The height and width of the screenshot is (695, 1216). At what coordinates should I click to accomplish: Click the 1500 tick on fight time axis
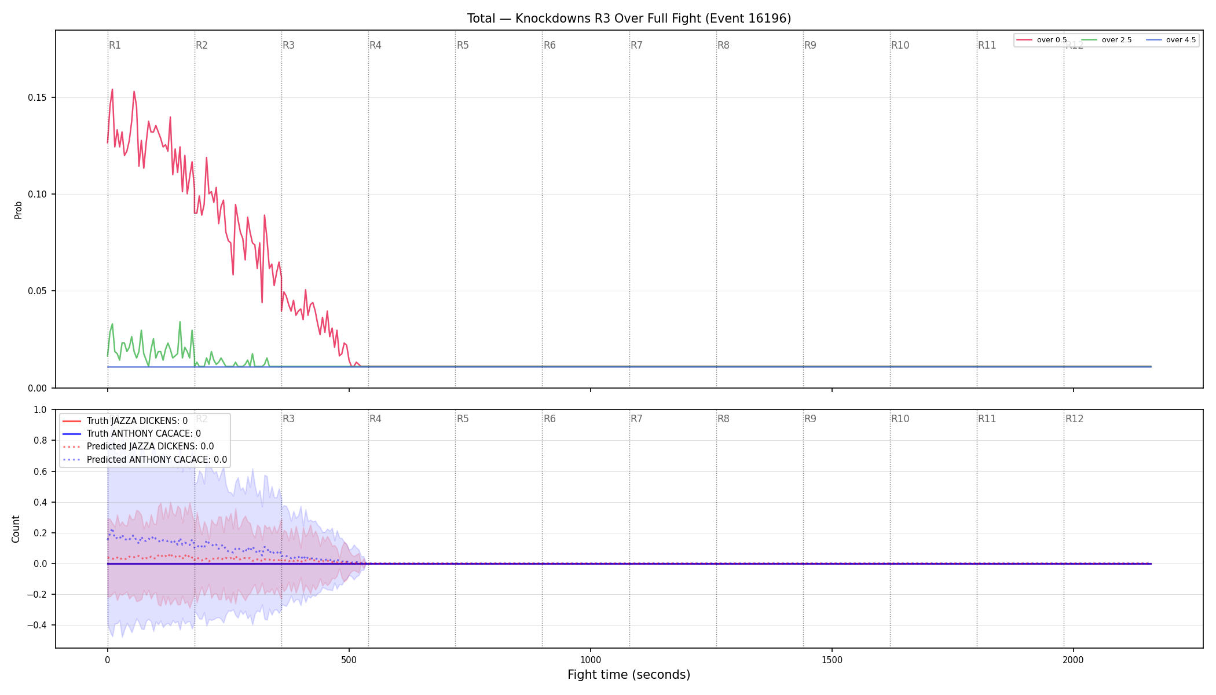click(832, 660)
